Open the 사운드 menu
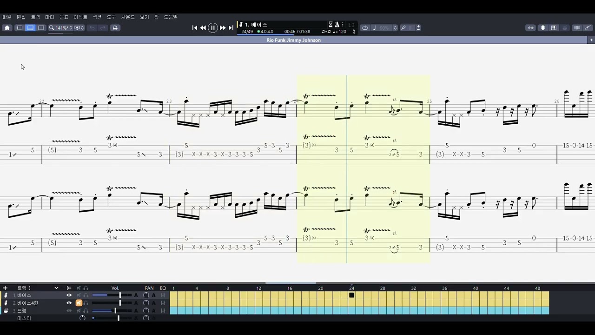Viewport: 595px width, 335px height. point(128,17)
